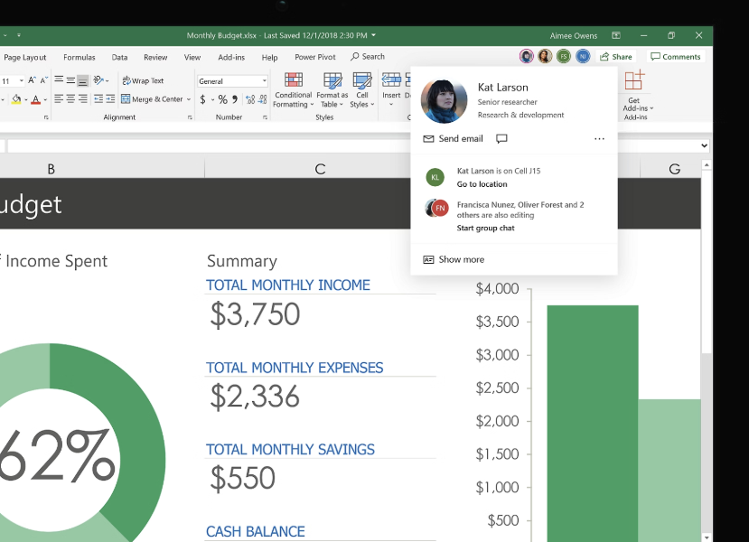The image size is (749, 542).
Task: Open Conditional Formatting menu
Action: pos(294,90)
